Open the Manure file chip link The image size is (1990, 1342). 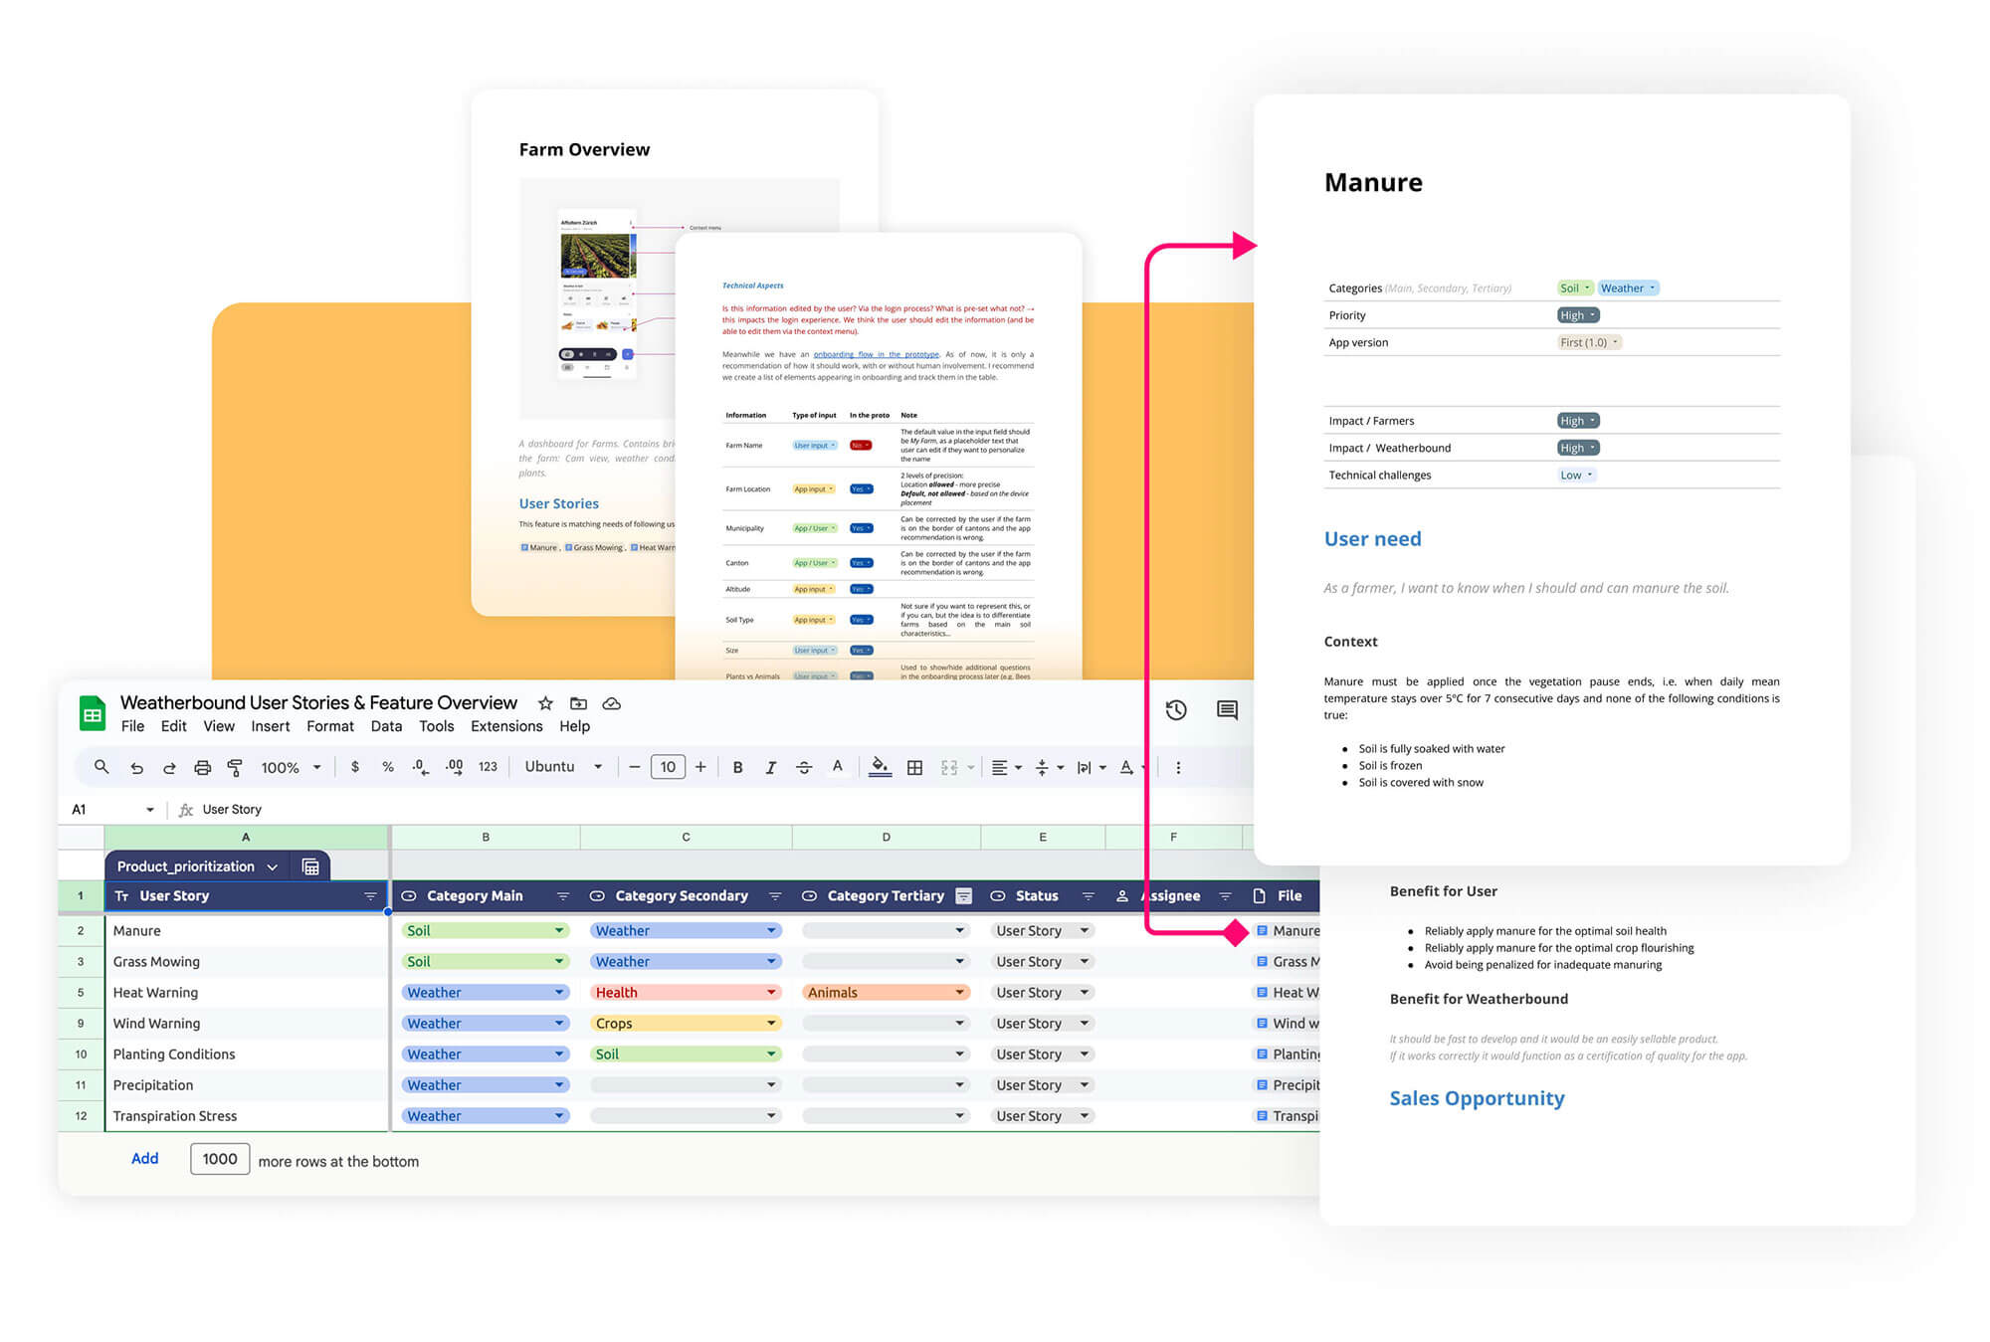pyautogui.click(x=1289, y=930)
